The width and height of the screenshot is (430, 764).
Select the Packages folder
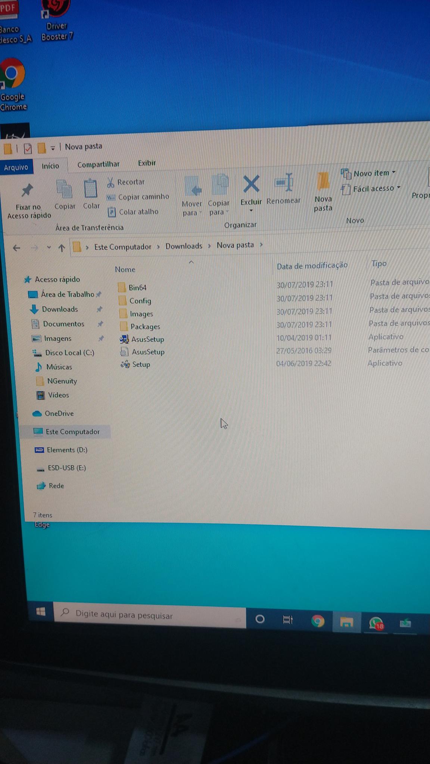(140, 326)
